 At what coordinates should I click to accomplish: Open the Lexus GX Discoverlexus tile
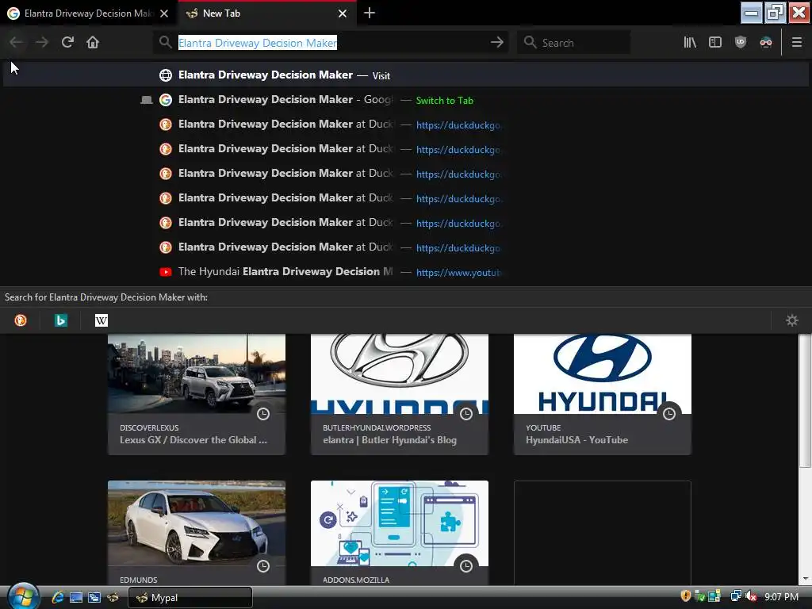click(197, 394)
